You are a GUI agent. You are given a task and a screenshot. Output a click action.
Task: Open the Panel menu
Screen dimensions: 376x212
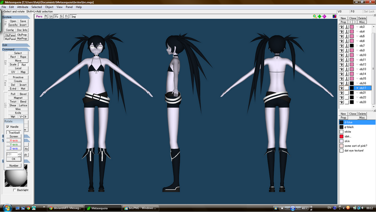pos(69,7)
